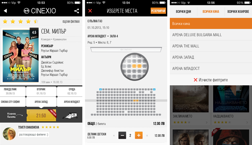The width and height of the screenshot is (252, 145).
Task: Select the АРЕНА МЛАДОСТ cinema tab
Action: [72, 102]
